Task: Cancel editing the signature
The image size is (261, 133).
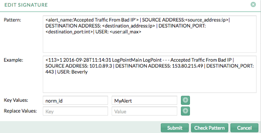Action: [244, 128]
